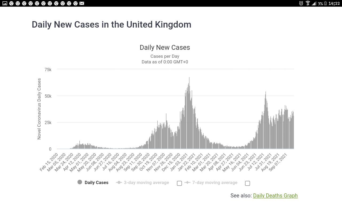This screenshot has width=342, height=214.
Task: Tap the alarm clock status icon
Action: pos(301,3)
